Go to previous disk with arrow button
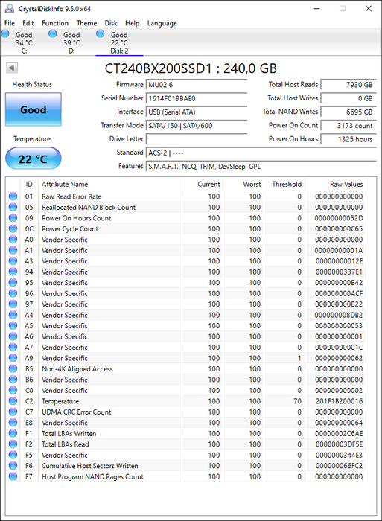 point(12,68)
